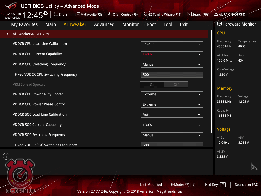Click the globe language icon
The height and width of the screenshot is (196, 261).
pyautogui.click(x=56, y=14)
